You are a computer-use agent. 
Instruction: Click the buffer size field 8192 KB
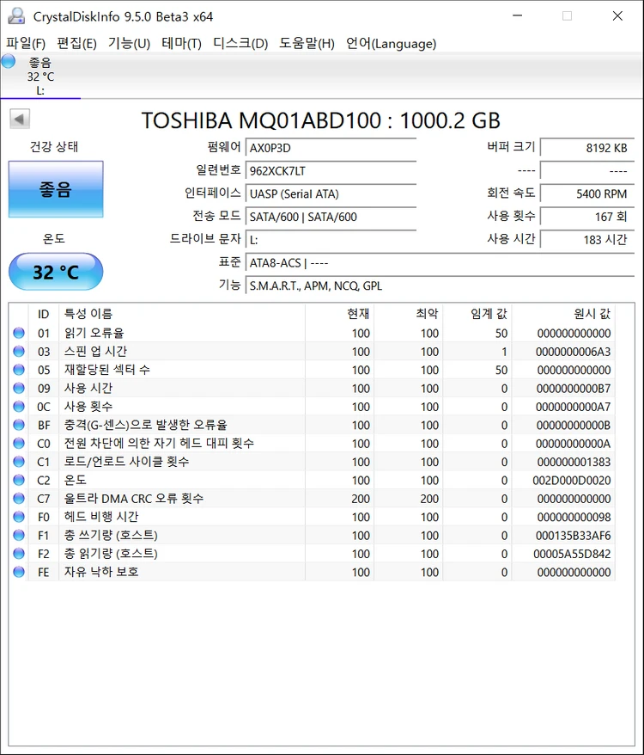[587, 147]
